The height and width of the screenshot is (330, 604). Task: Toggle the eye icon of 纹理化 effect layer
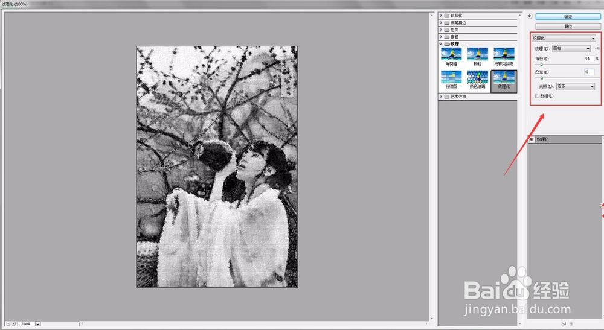532,139
